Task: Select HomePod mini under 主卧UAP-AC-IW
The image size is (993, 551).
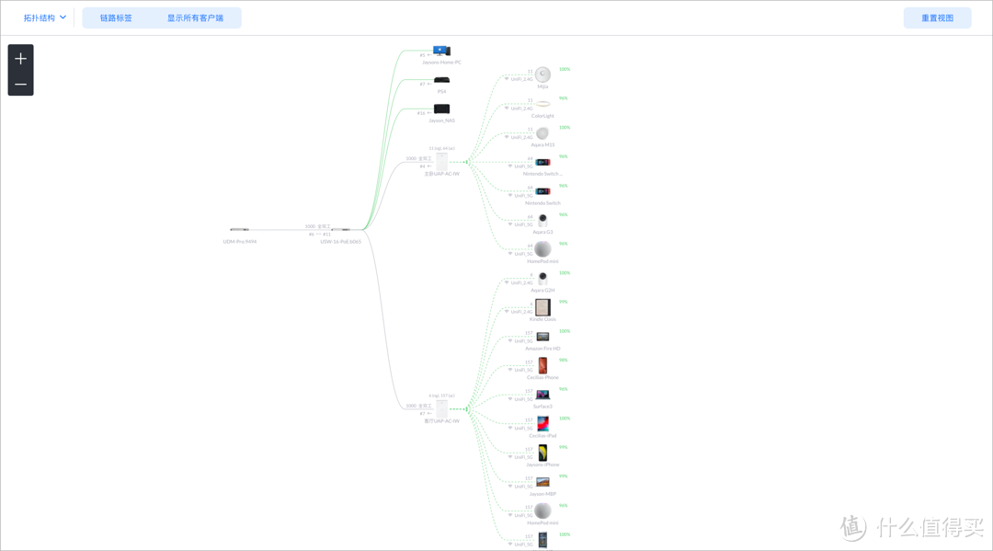Action: coord(542,249)
